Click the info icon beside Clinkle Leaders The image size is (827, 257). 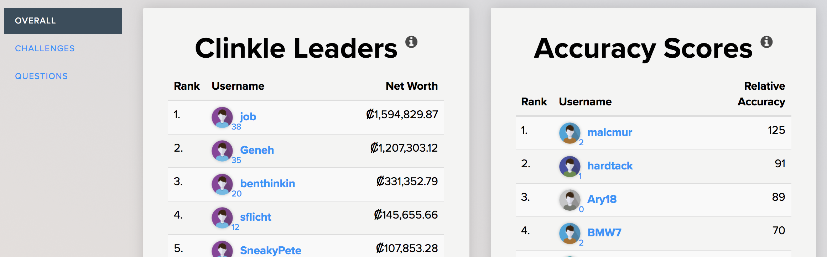[411, 42]
